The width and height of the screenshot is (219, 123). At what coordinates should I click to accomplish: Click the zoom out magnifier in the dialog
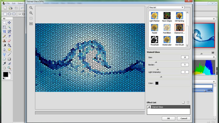(x=31, y=8)
